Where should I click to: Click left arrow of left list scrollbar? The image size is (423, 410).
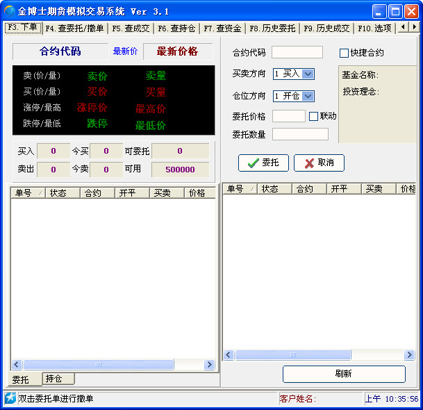[17, 364]
